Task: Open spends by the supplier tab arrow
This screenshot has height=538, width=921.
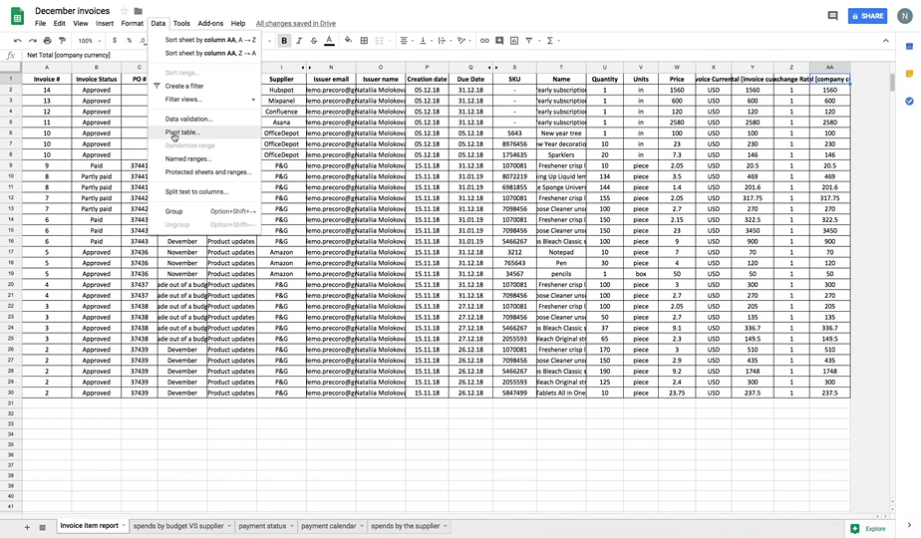Action: click(446, 526)
